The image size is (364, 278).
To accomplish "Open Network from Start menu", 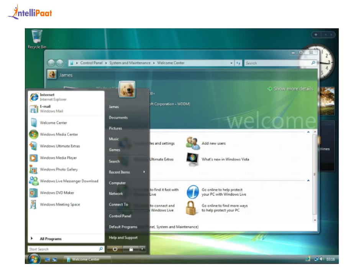I will click(116, 194).
